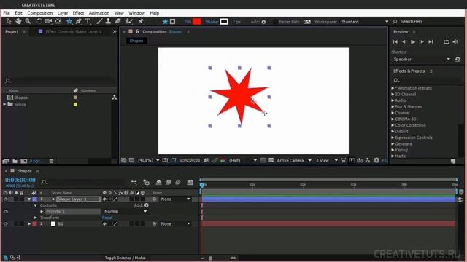Open the Composition menu
The width and height of the screenshot is (467, 262).
click(40, 13)
